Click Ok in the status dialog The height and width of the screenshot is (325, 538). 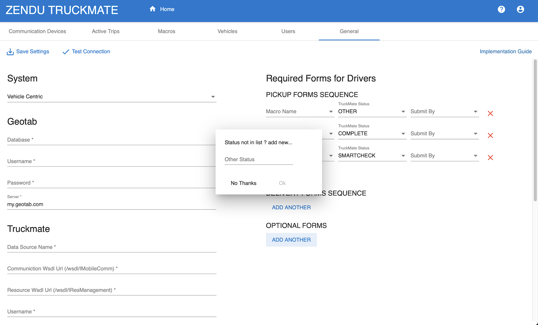coord(282,183)
